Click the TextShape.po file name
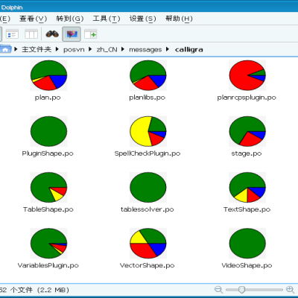The image size is (298, 298). pyautogui.click(x=247, y=209)
